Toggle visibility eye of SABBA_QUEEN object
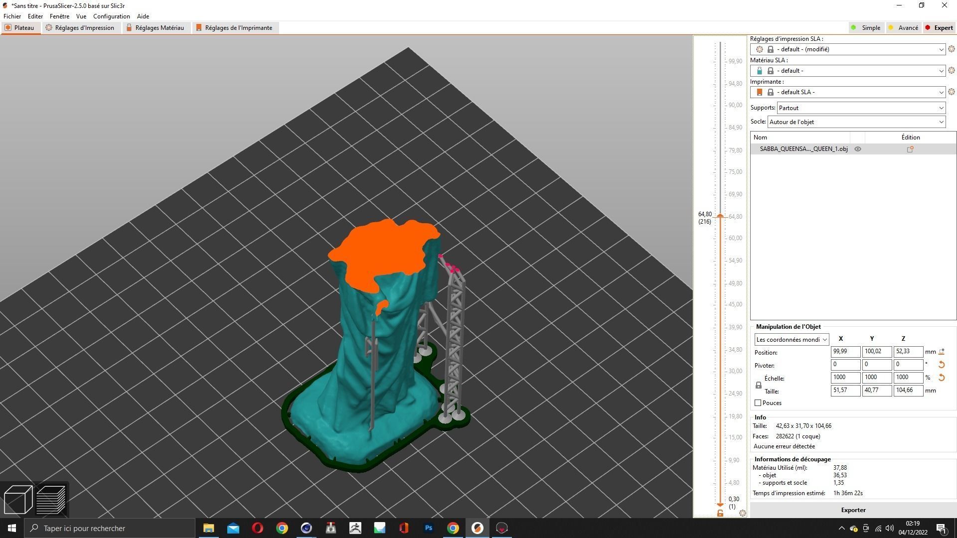This screenshot has height=538, width=957. (858, 149)
